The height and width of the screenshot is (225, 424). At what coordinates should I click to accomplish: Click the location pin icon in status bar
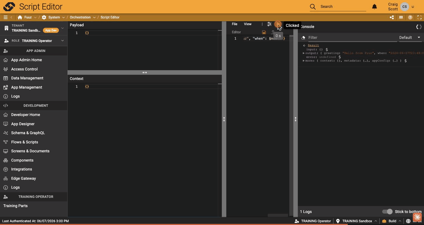coord(338,221)
